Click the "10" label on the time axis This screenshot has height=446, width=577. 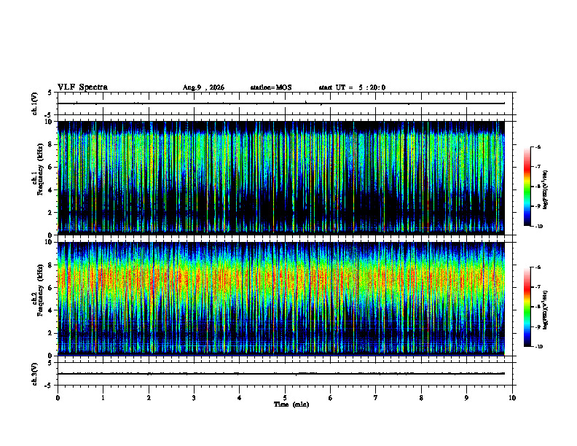(x=512, y=398)
